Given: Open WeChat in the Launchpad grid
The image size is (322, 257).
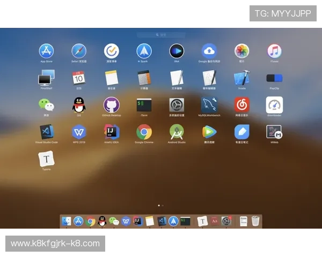Looking at the screenshot, I should click(46, 105).
